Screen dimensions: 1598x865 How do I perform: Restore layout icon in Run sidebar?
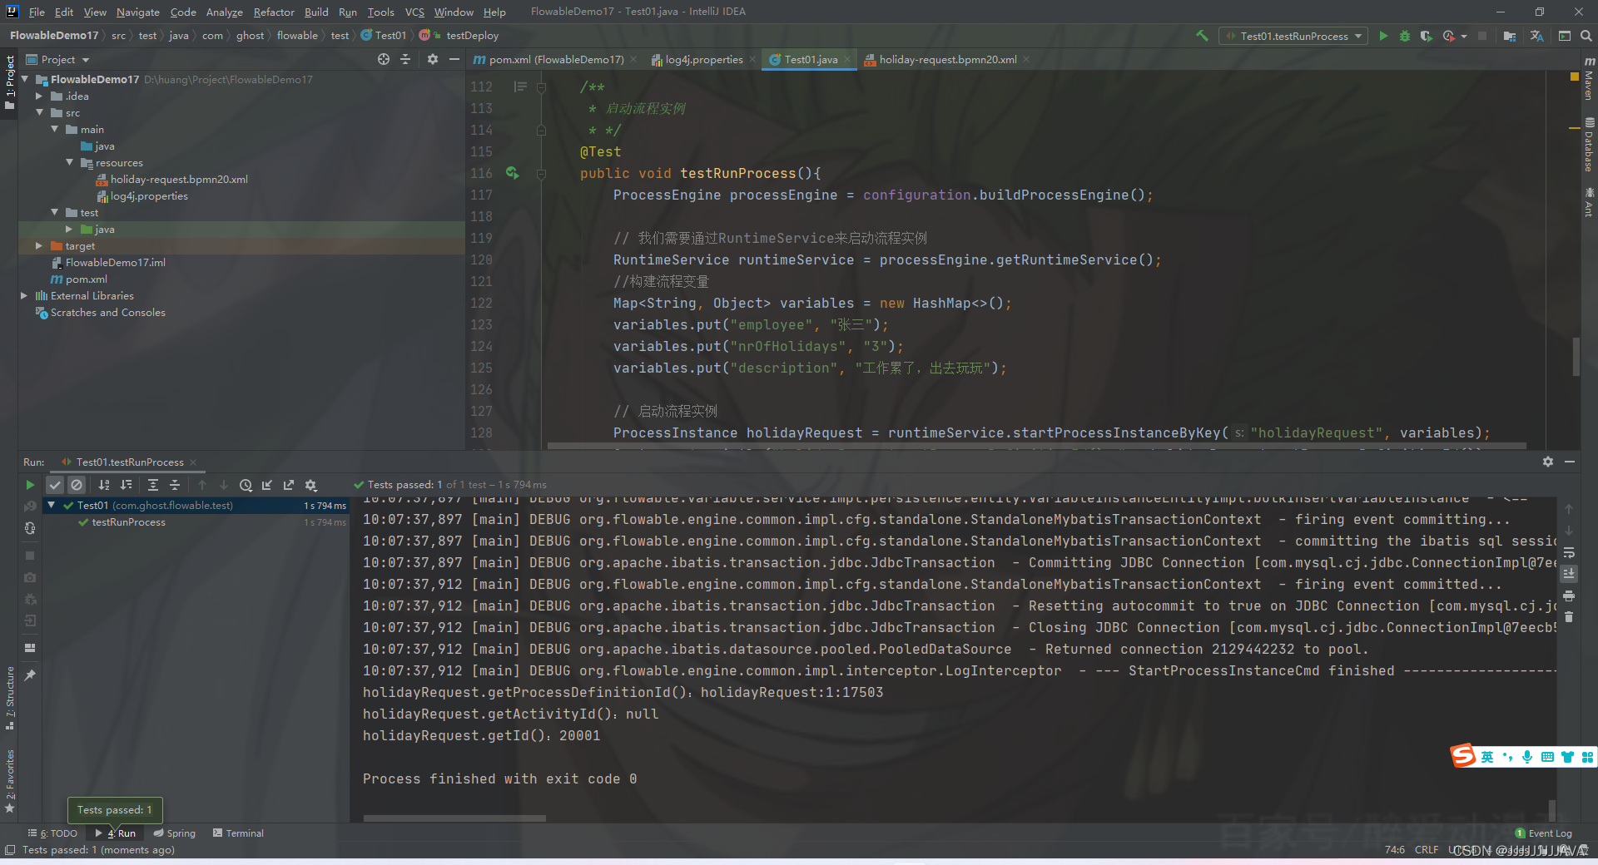tap(30, 648)
